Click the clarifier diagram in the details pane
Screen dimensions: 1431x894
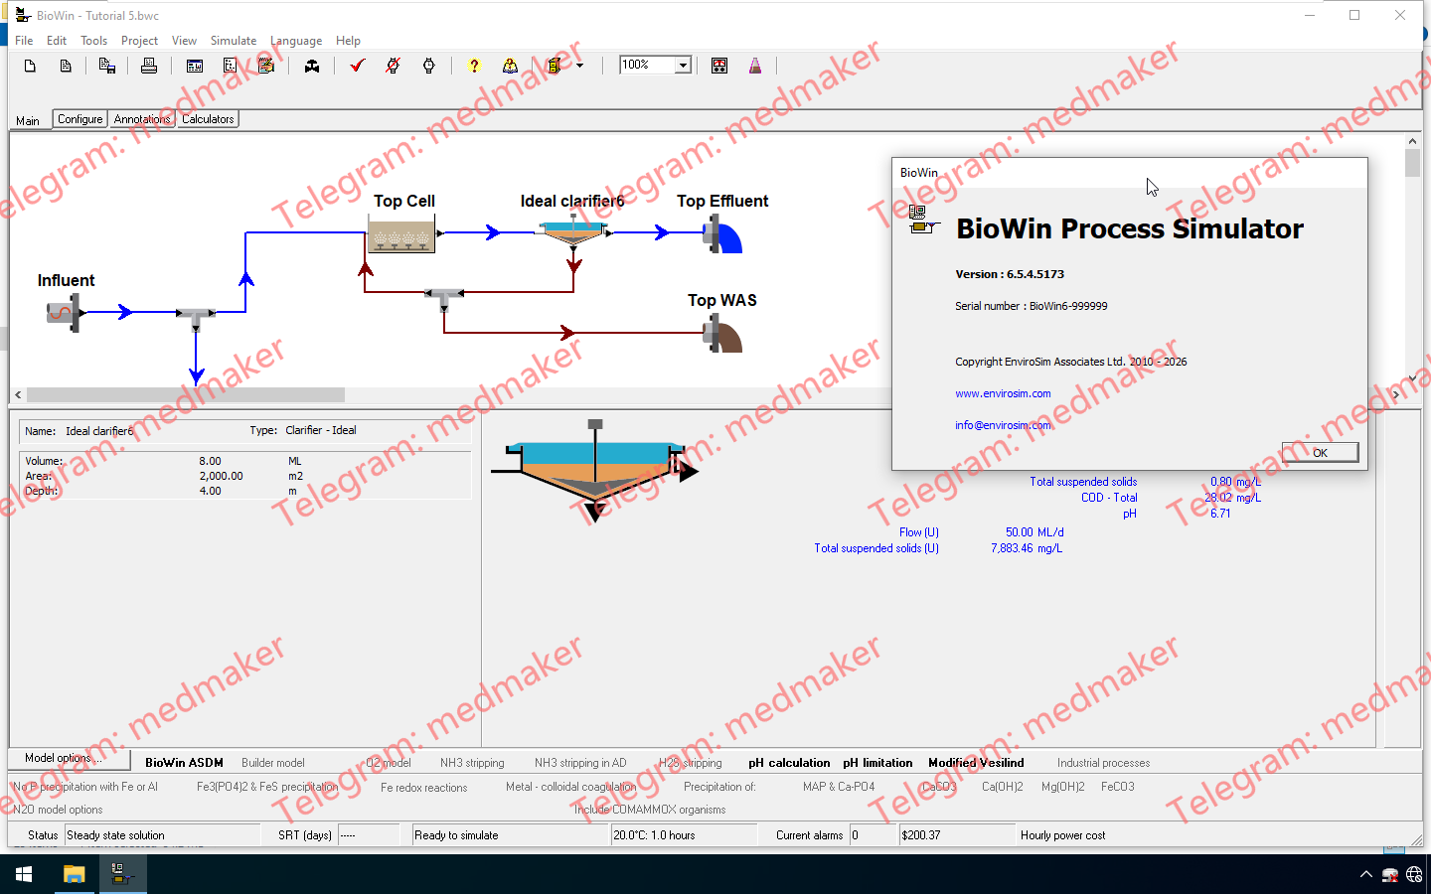(x=594, y=471)
